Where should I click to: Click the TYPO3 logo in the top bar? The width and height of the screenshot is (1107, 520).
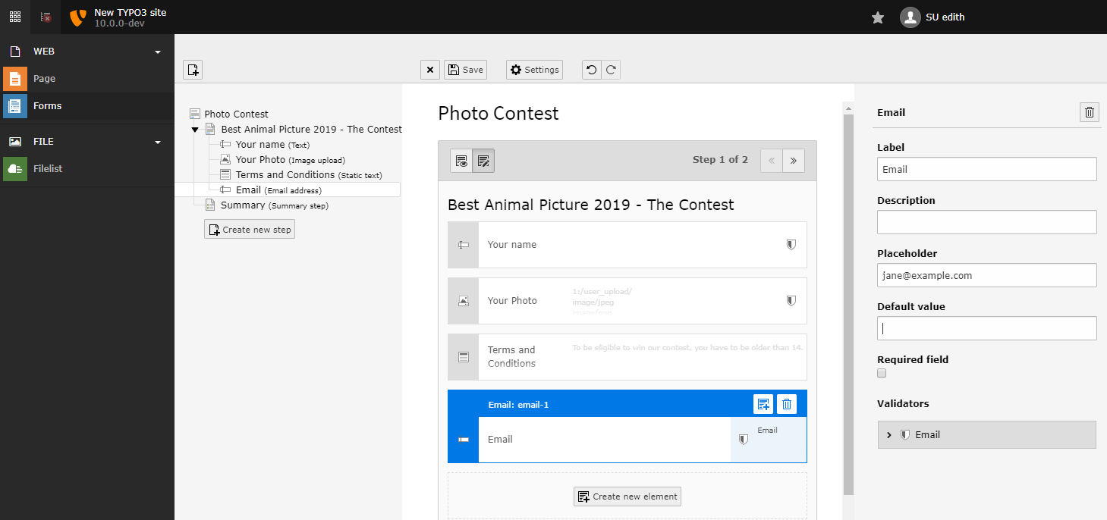tap(77, 17)
